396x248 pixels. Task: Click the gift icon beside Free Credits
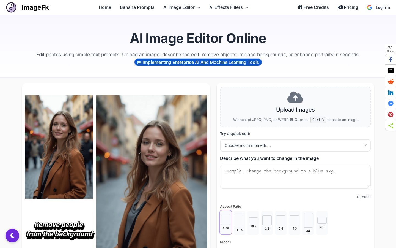(x=300, y=7)
